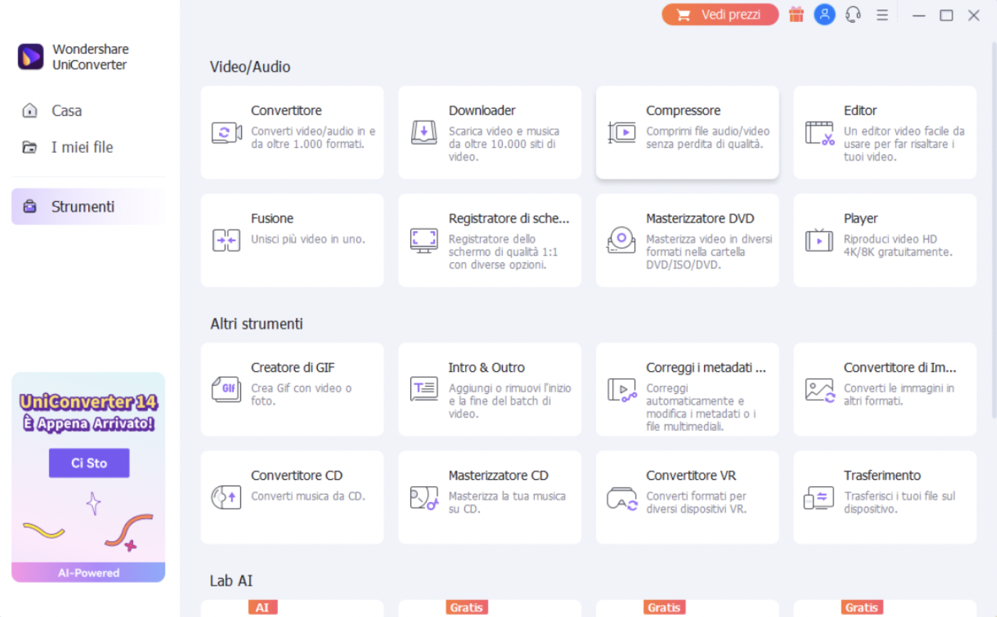Screen dimensions: 997x617
Task: Launch the Player icon
Action: [x=819, y=240]
